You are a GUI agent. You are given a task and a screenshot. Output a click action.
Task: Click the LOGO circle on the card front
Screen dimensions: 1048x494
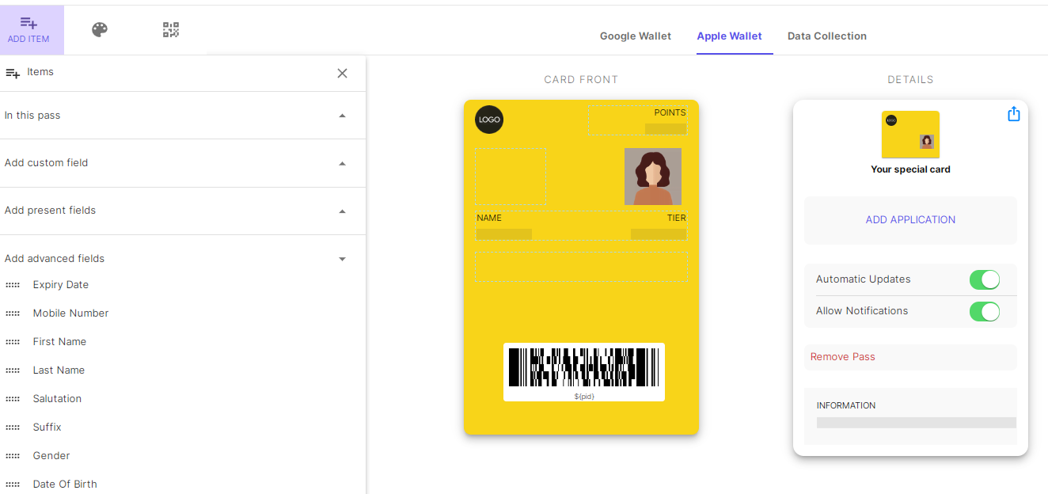pyautogui.click(x=489, y=120)
